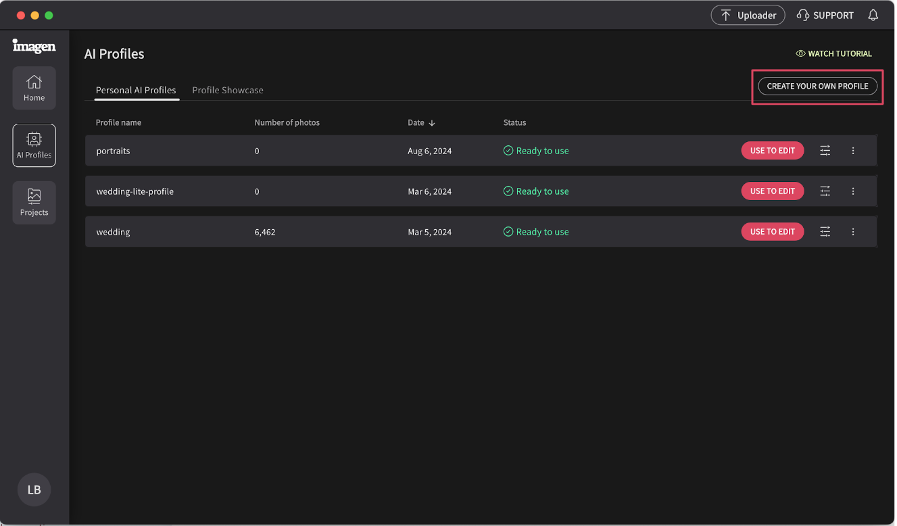Switch to the Profile Showcase tab
The height and width of the screenshot is (526, 897).
[x=228, y=90]
